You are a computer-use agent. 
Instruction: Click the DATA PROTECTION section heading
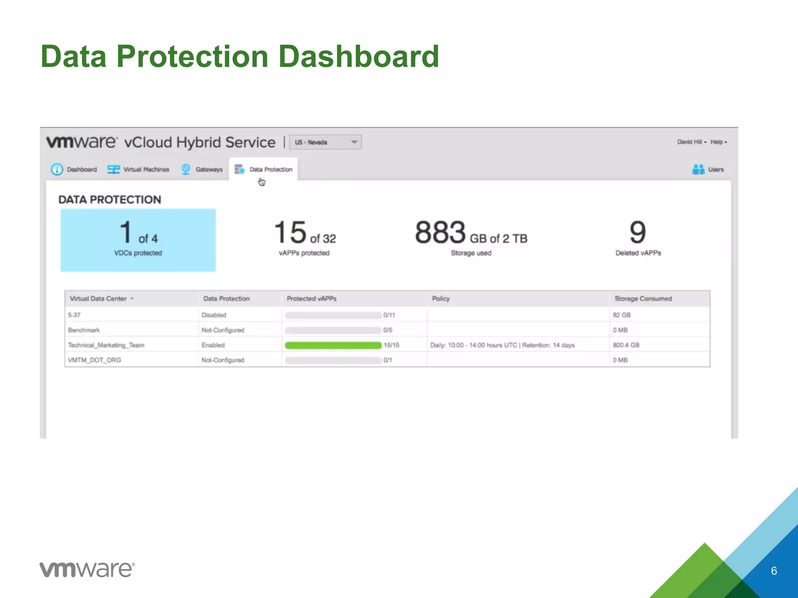109,199
